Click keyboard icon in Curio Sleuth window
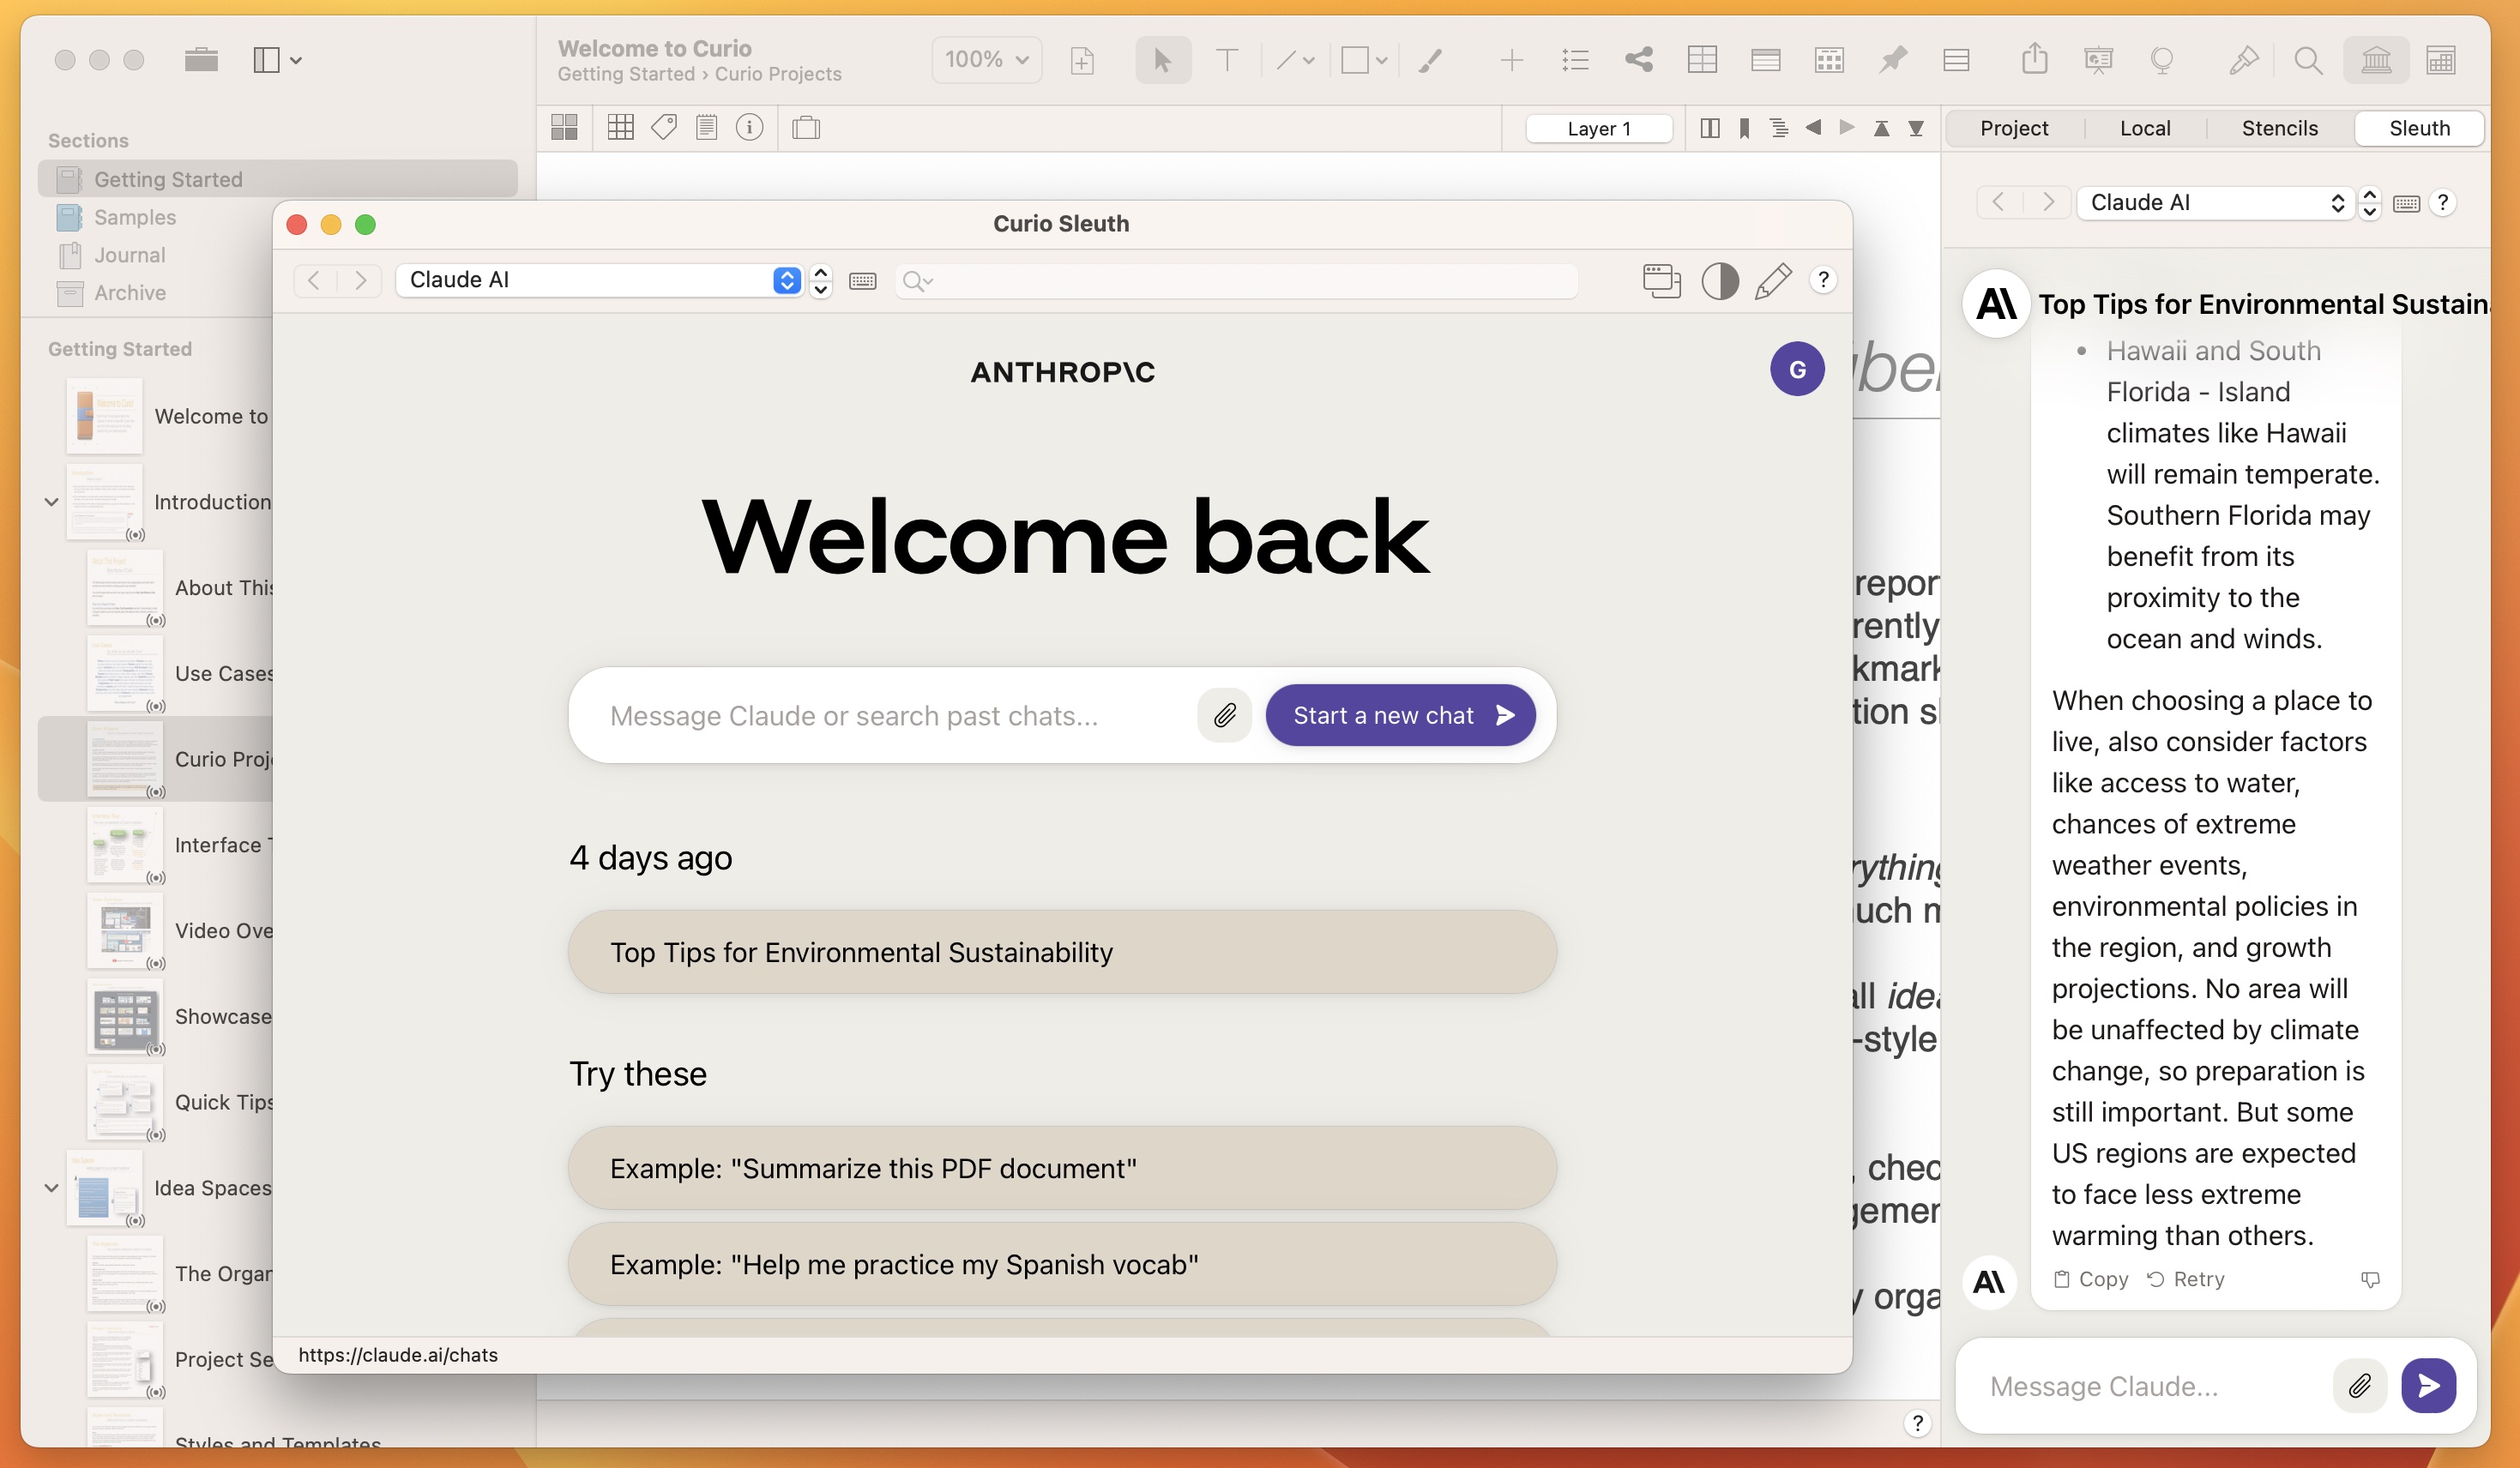Viewport: 2520px width, 1468px height. (862, 281)
